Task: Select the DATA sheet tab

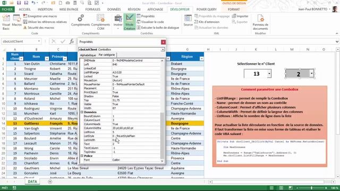Action: pos(32,181)
